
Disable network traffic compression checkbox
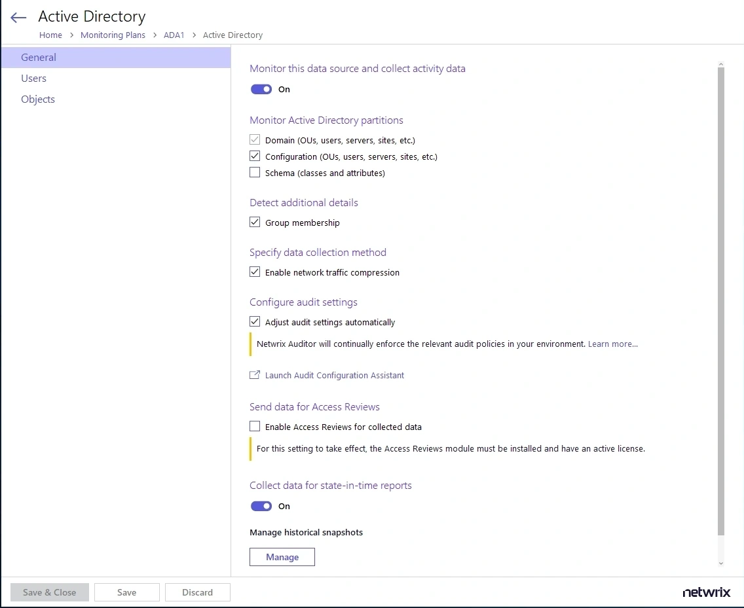click(255, 272)
